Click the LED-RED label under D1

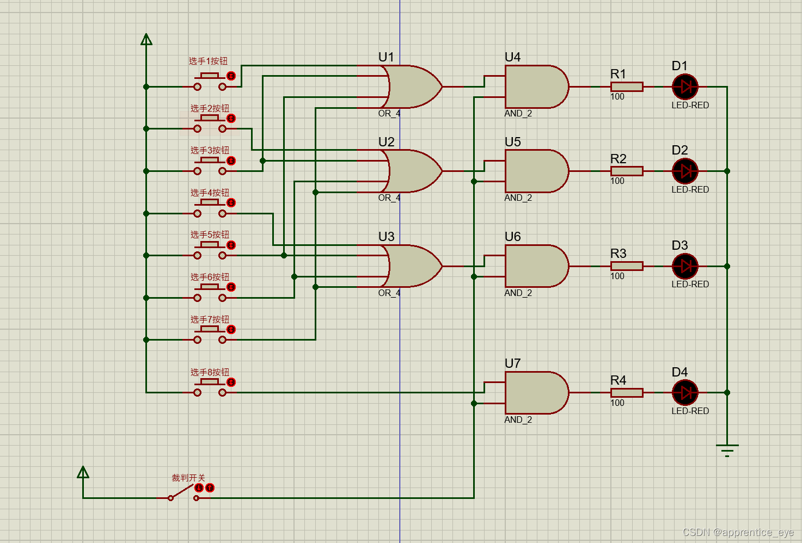tap(690, 105)
